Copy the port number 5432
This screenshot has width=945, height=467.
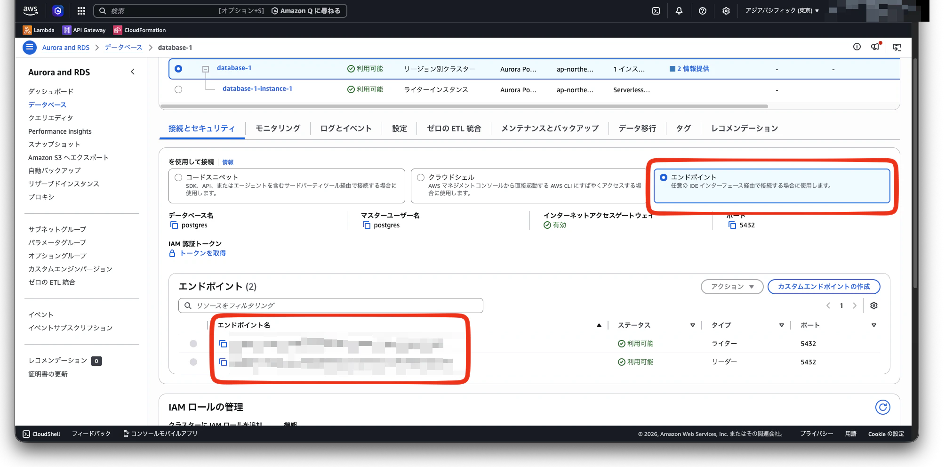[732, 225]
